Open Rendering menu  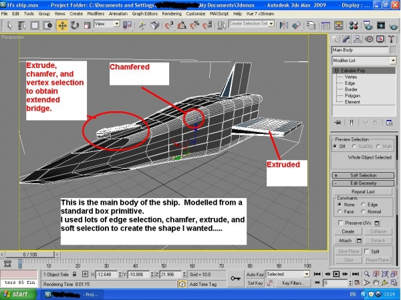click(172, 14)
